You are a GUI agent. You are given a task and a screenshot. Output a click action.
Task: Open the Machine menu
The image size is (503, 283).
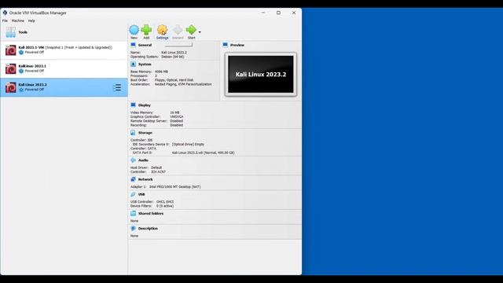tap(18, 20)
